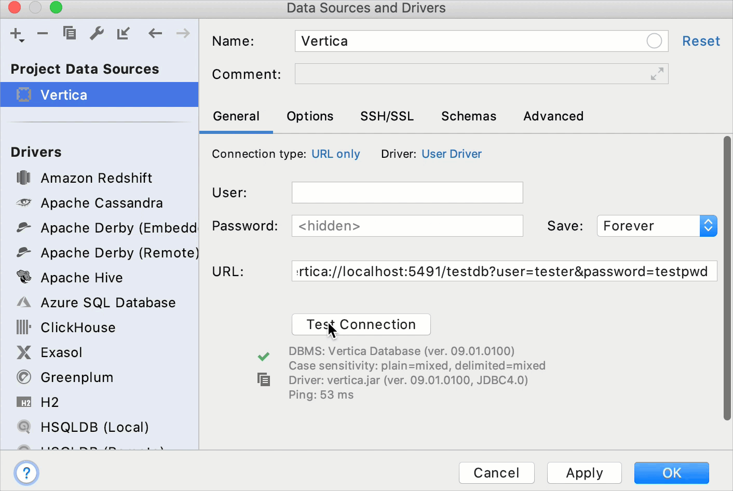Click the User input field

pos(407,193)
